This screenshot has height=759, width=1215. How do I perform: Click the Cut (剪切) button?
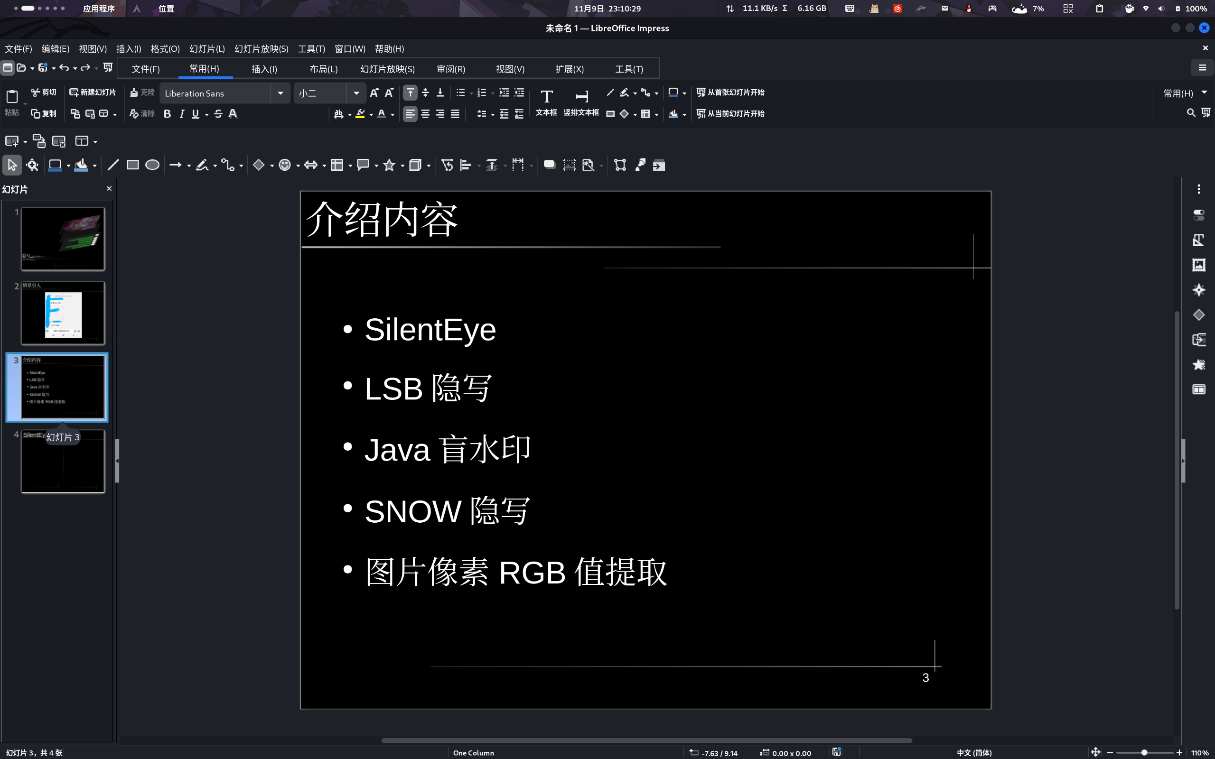pos(44,93)
